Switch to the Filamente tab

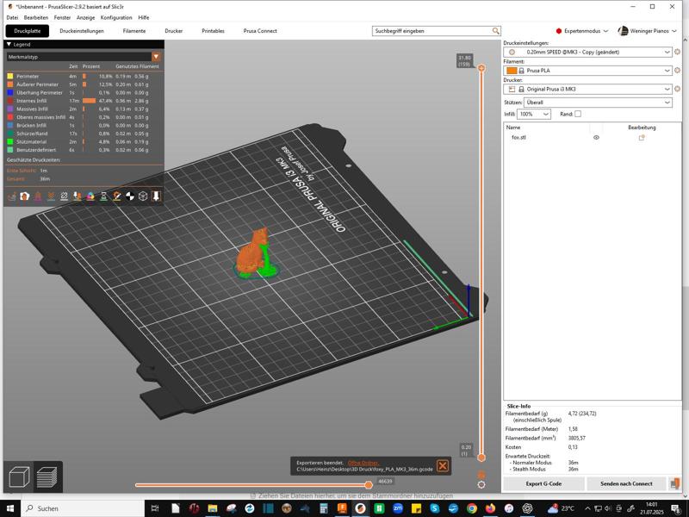(x=134, y=31)
